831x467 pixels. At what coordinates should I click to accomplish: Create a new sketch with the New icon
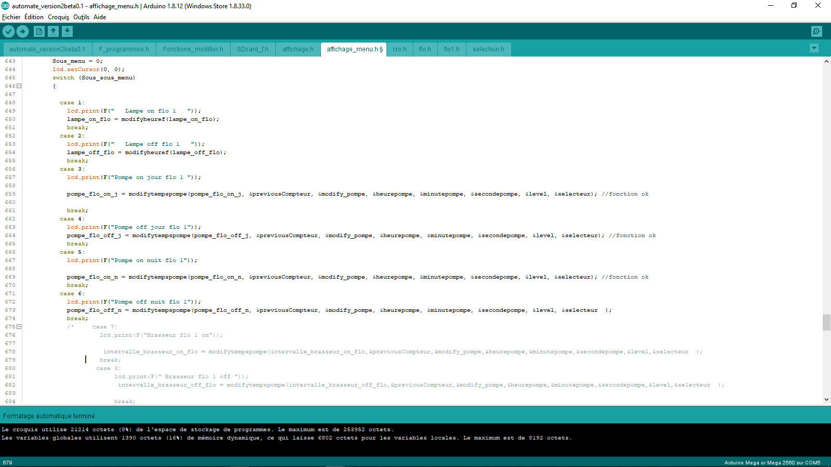(x=39, y=32)
